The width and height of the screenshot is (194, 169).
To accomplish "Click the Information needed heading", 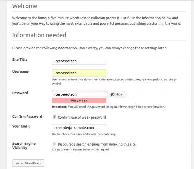I will [x=39, y=35].
